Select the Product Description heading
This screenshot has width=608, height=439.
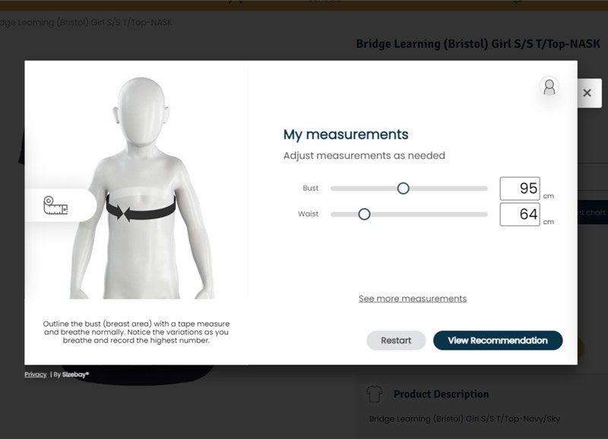[441, 394]
